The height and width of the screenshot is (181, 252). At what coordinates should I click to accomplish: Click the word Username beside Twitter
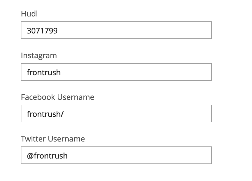(66, 138)
